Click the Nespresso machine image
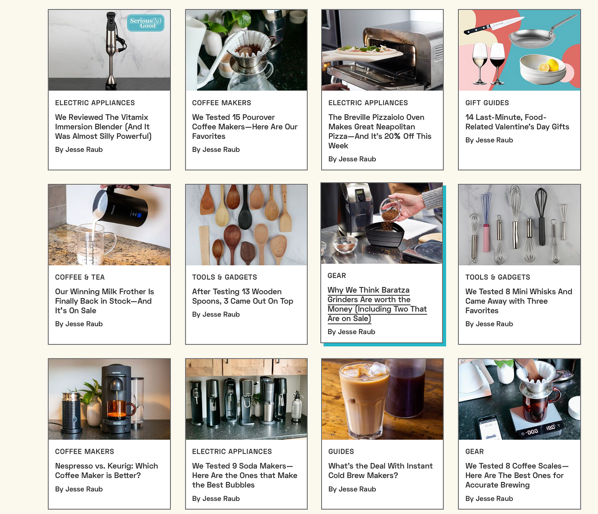This screenshot has width=598, height=514. (x=109, y=399)
